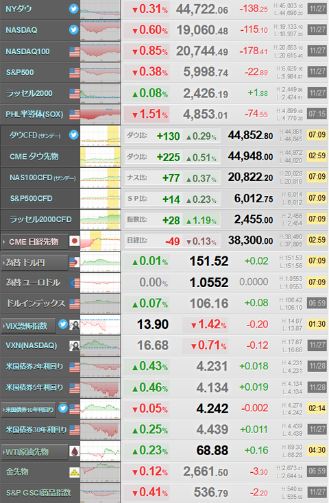Click S&P GSCI商品指数 value 536.79
The width and height of the screenshot is (329, 503).
coord(211,493)
